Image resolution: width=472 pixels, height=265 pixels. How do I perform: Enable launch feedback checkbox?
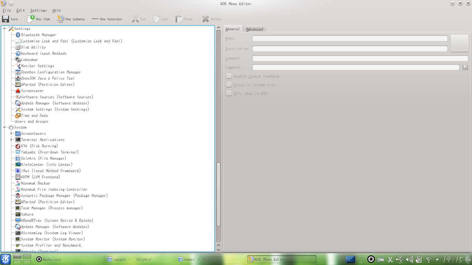(229, 76)
